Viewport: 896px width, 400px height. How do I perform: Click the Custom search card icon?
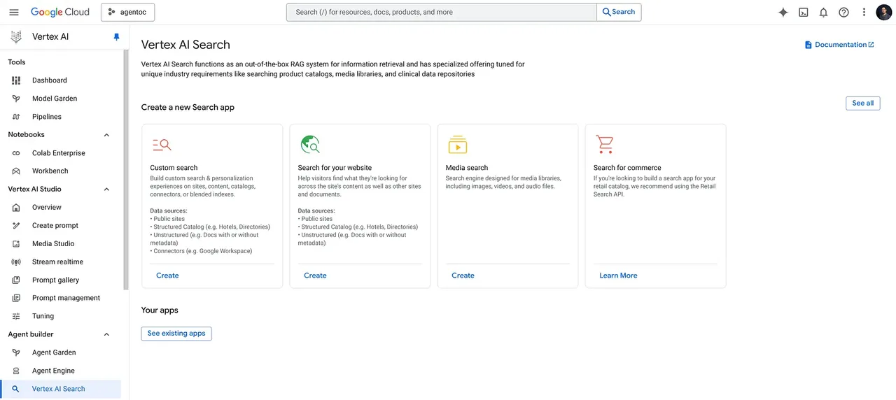(162, 145)
